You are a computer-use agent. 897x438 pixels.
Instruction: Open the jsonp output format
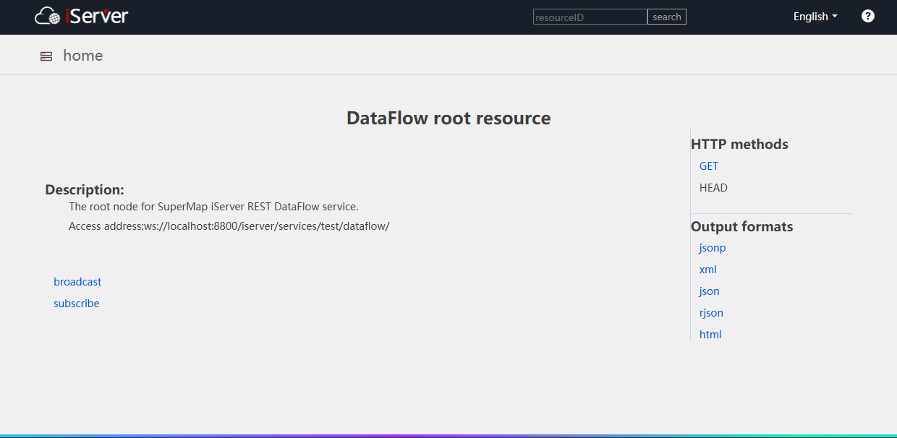[712, 248]
